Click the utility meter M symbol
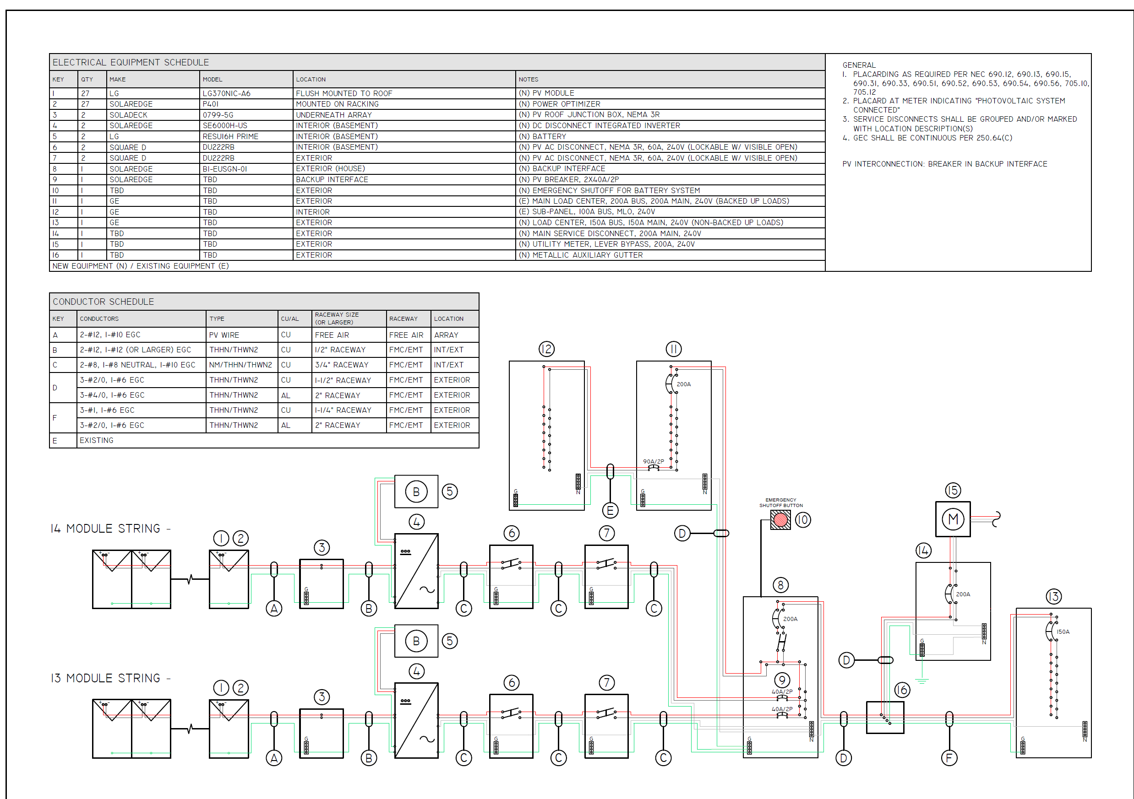 click(x=953, y=518)
